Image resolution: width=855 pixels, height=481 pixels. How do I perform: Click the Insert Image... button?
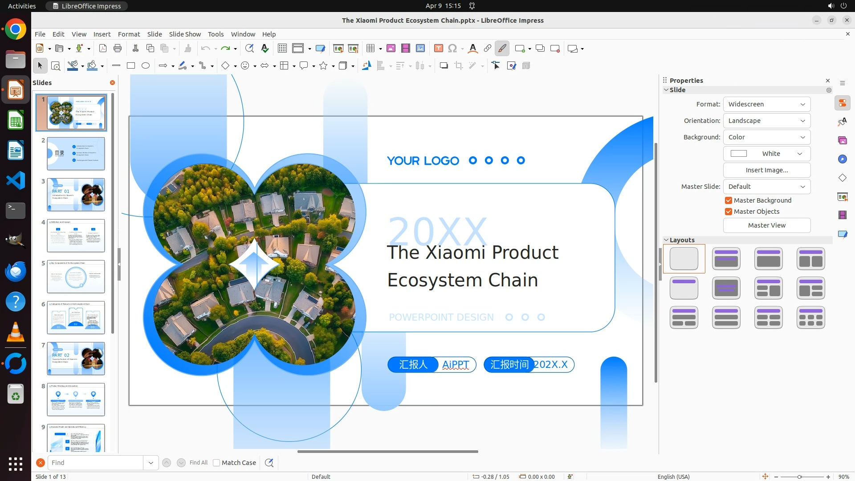point(766,170)
